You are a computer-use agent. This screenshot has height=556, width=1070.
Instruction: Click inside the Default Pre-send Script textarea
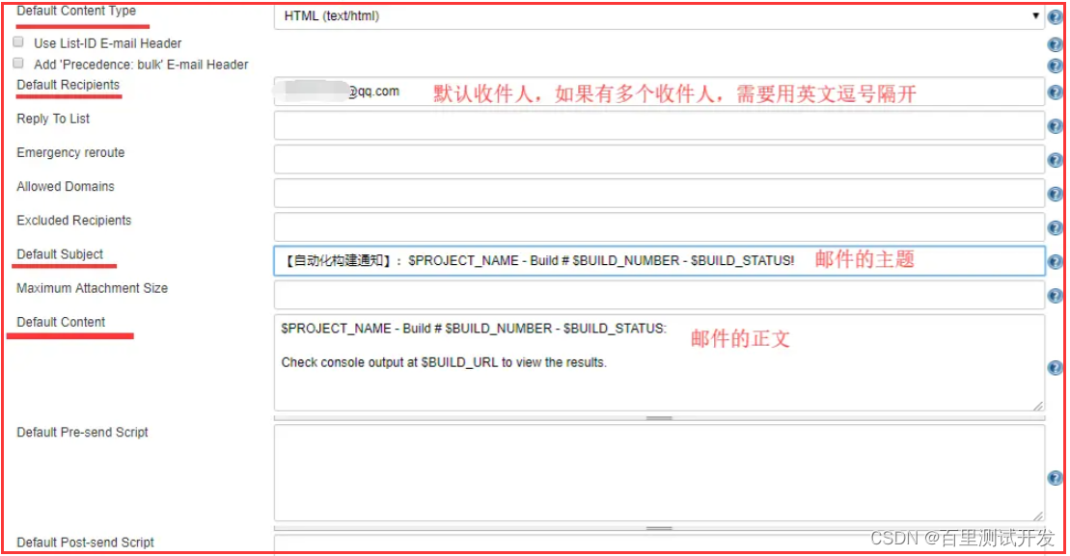(659, 473)
